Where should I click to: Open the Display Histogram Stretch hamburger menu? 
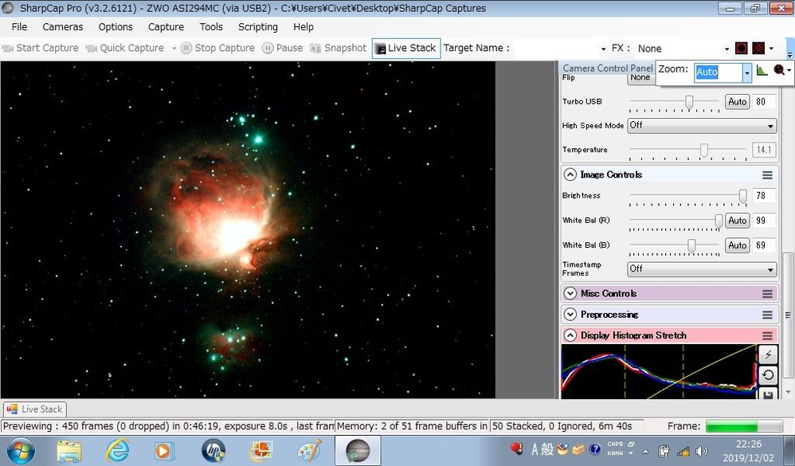pos(767,336)
